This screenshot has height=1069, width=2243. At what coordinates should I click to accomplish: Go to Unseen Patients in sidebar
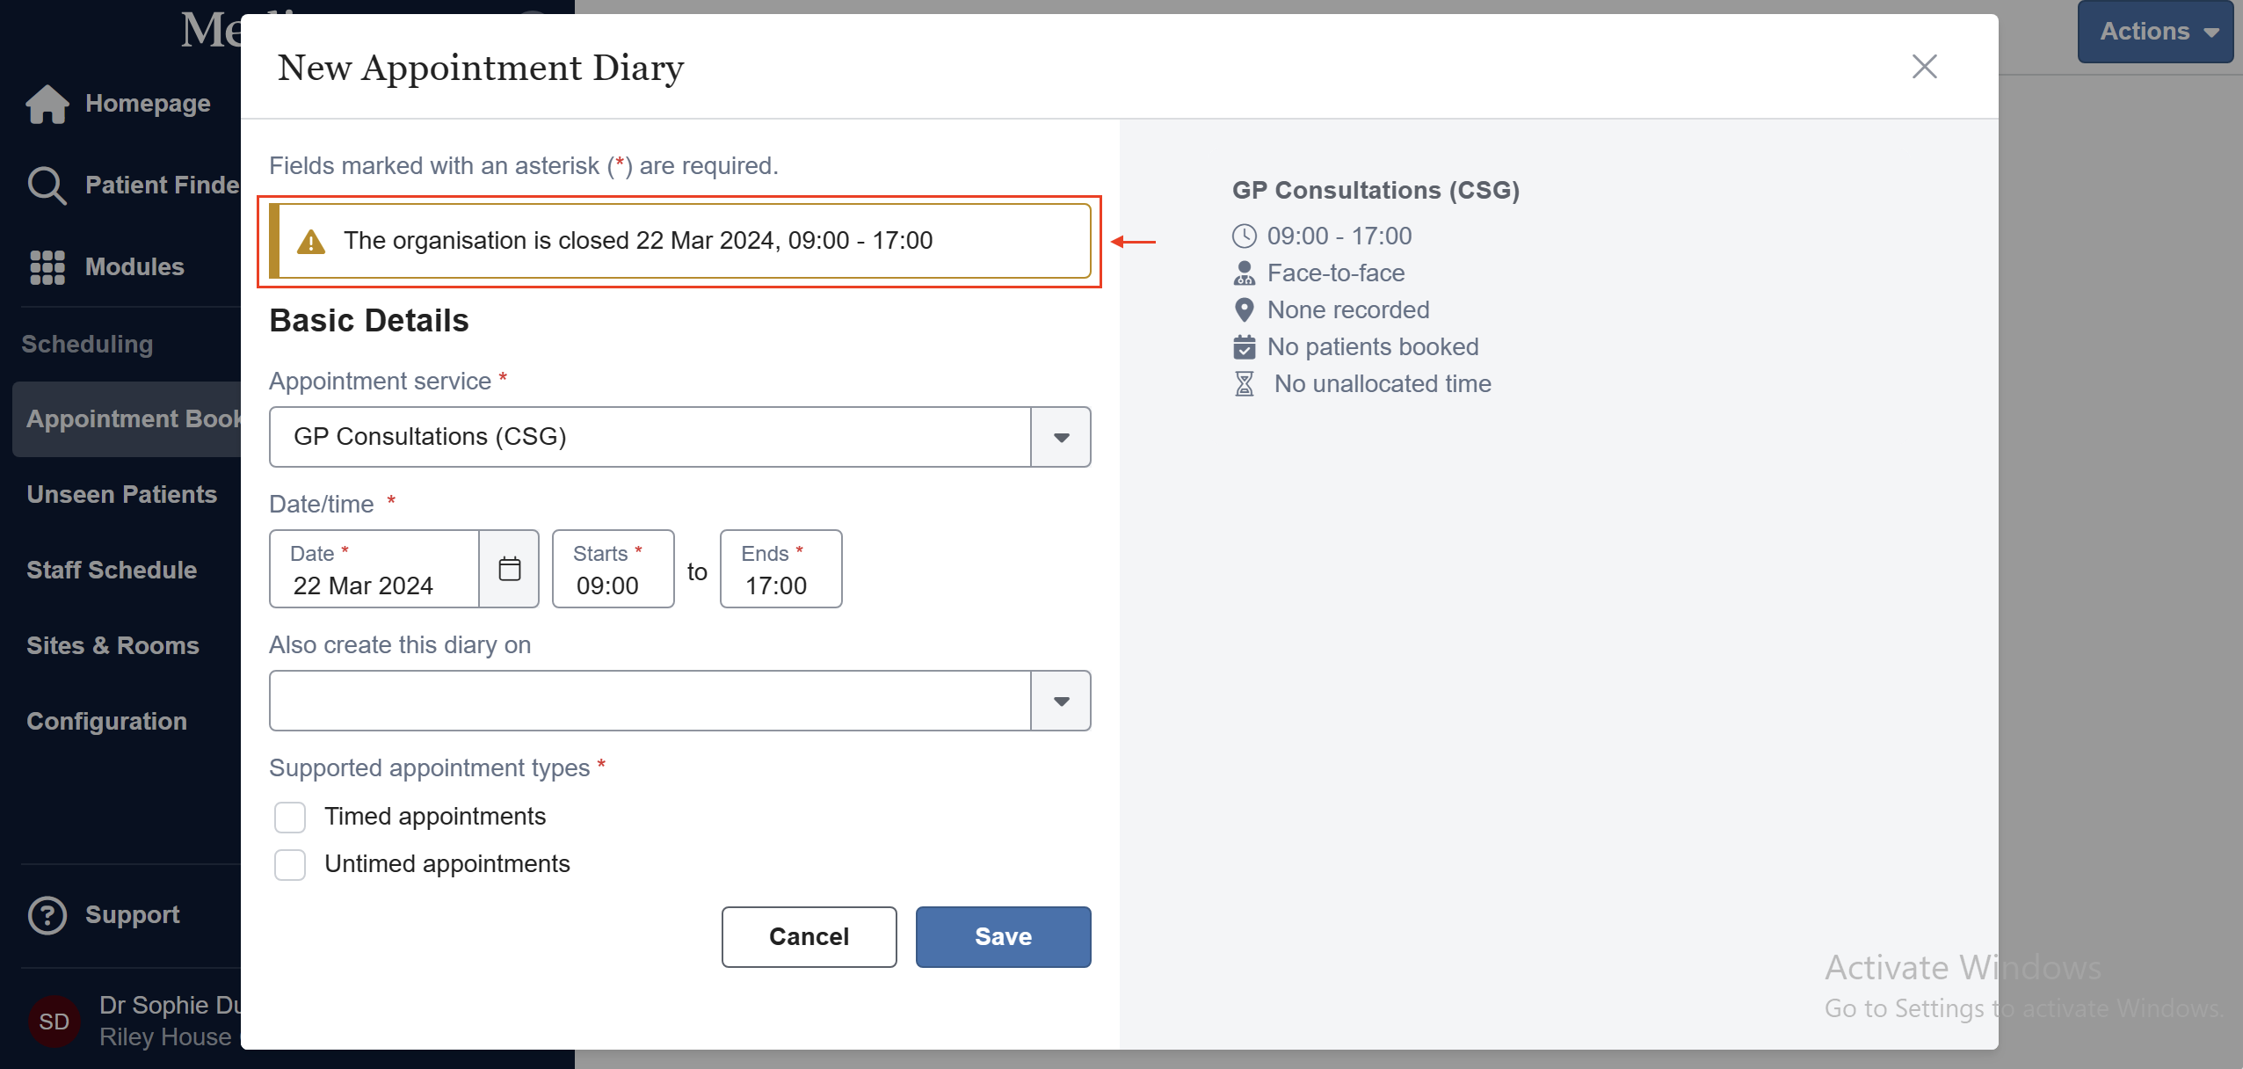(122, 494)
